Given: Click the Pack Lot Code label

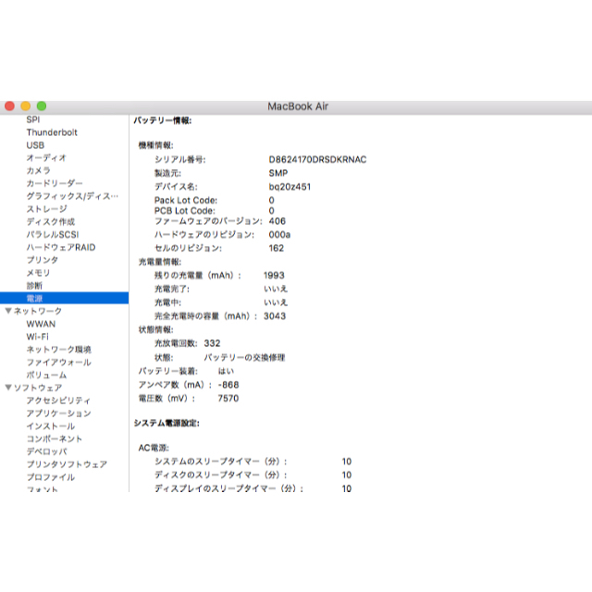Looking at the screenshot, I should pyautogui.click(x=186, y=200).
